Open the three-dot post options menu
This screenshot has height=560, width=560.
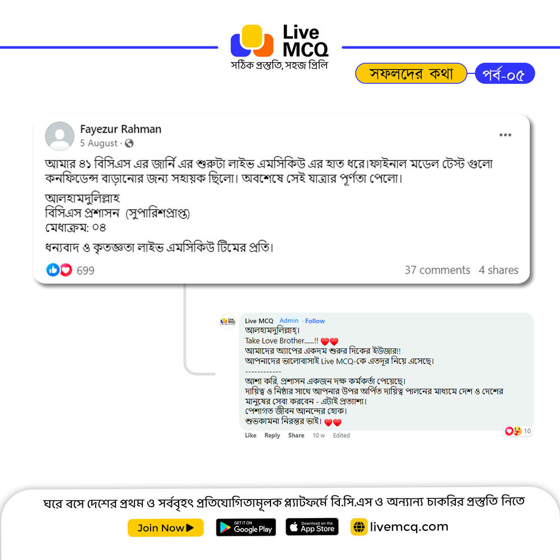point(505,135)
